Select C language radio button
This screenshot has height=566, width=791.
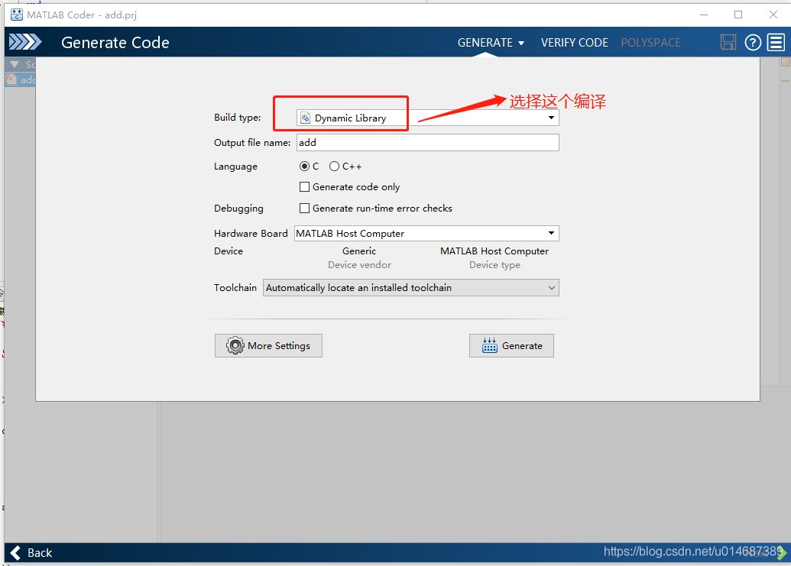coord(304,167)
